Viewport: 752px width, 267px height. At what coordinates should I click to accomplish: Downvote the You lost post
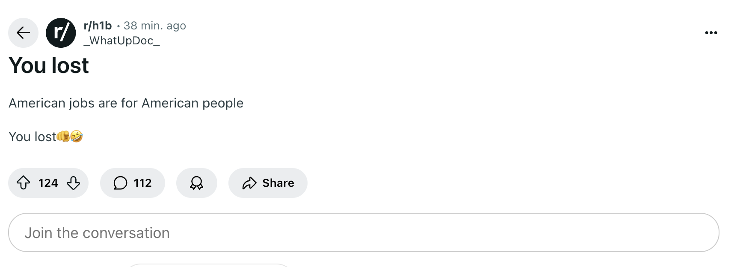pyautogui.click(x=74, y=183)
